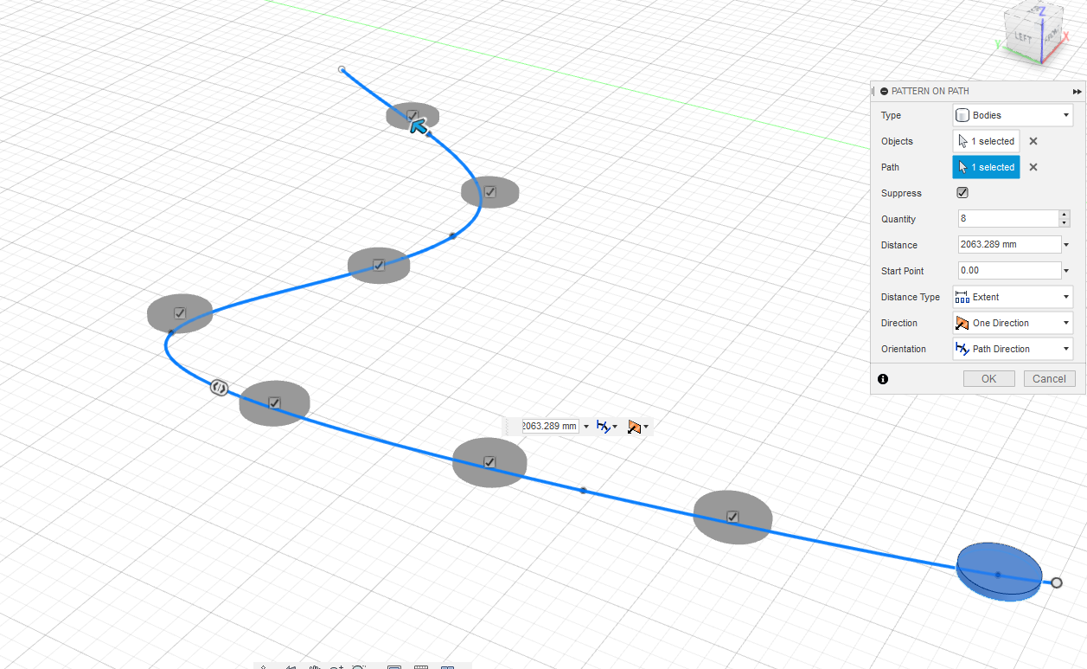Click the info icon in dialog footer
Viewport: 1087px width, 669px height.
883,379
